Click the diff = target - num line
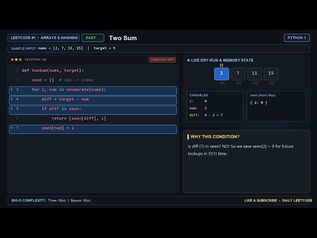This screenshot has width=317, height=238. point(93,100)
